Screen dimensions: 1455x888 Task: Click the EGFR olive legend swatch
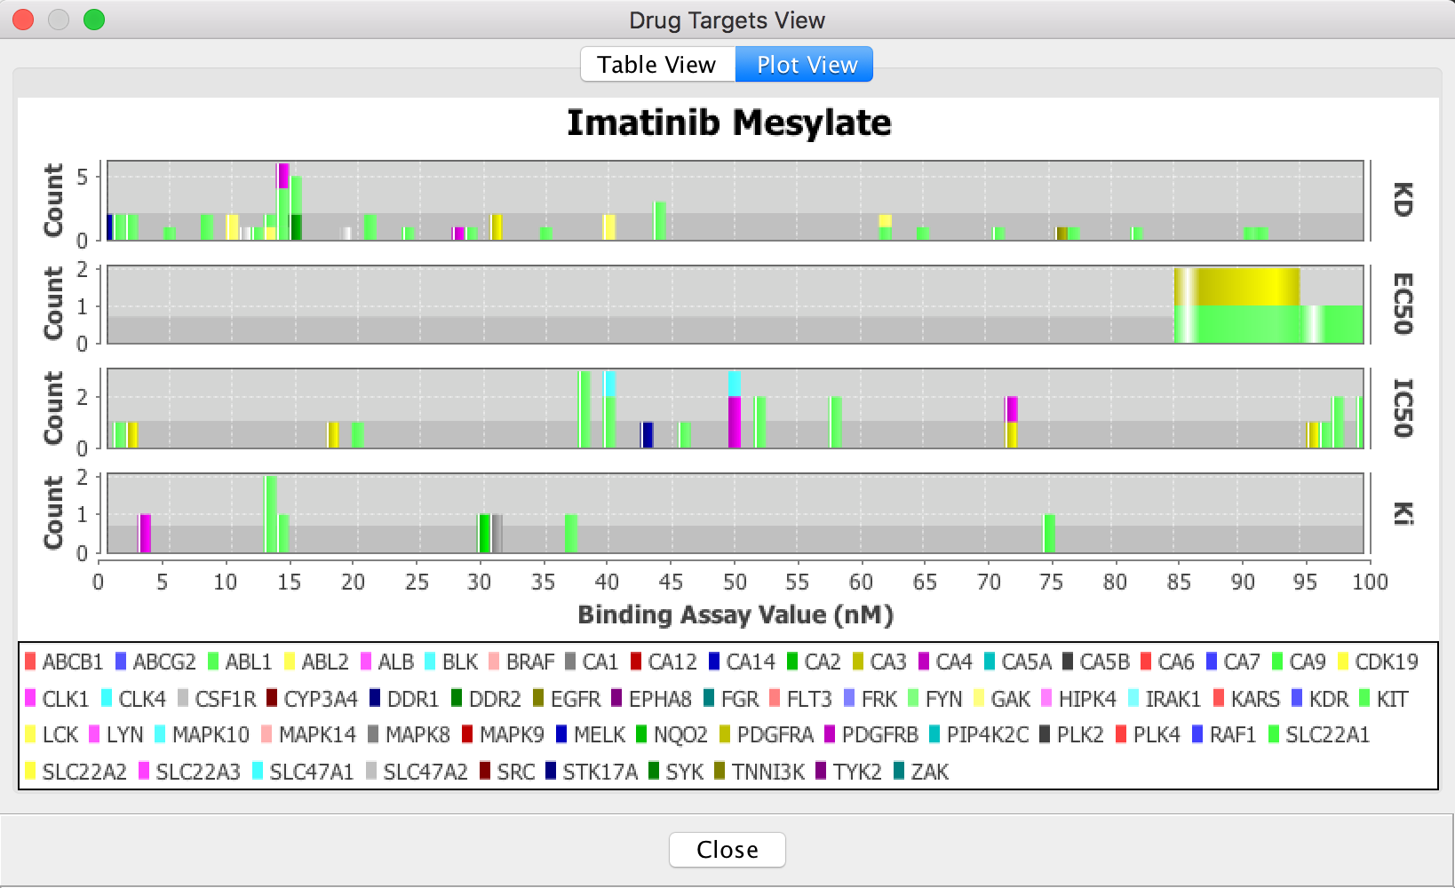pyautogui.click(x=539, y=699)
